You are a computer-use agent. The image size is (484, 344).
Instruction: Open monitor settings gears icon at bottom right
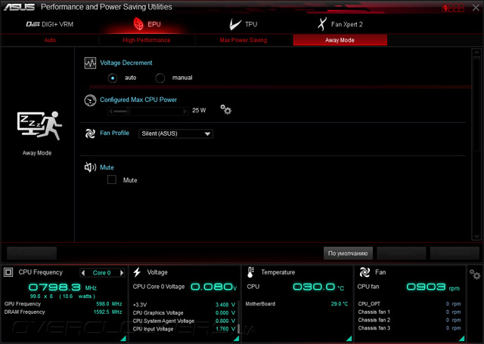click(x=475, y=274)
